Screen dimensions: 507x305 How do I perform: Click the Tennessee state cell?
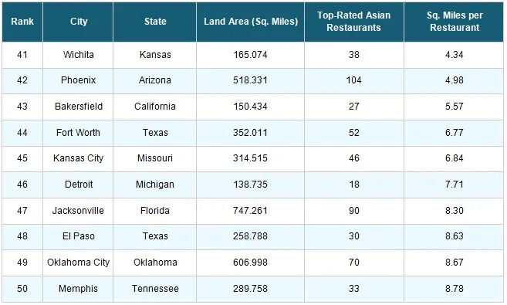[155, 289]
